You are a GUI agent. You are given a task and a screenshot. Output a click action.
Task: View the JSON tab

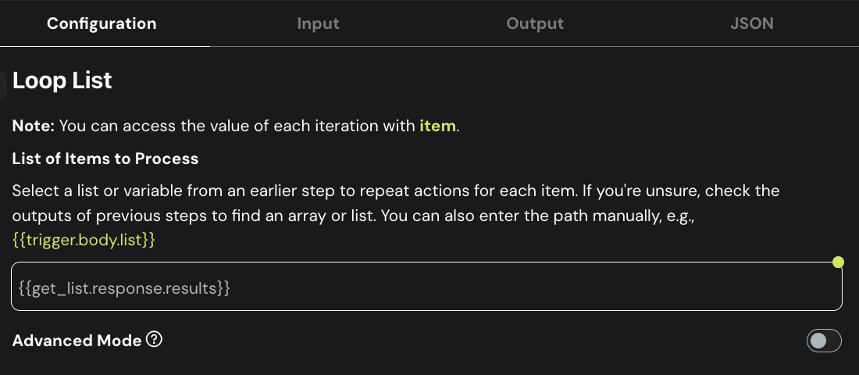[751, 23]
